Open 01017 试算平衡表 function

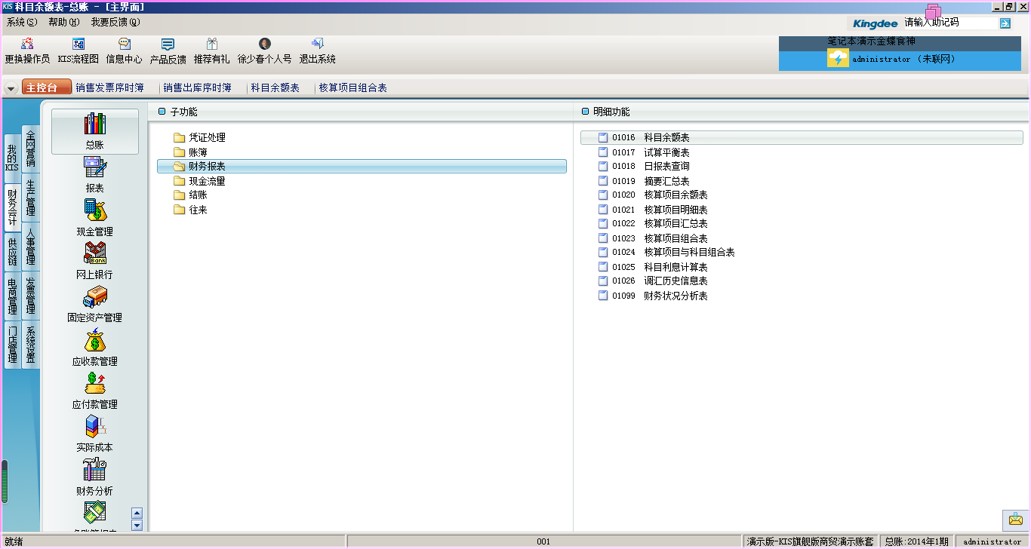point(644,152)
